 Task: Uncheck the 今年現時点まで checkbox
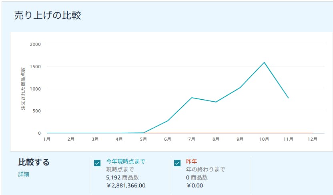pos(97,163)
